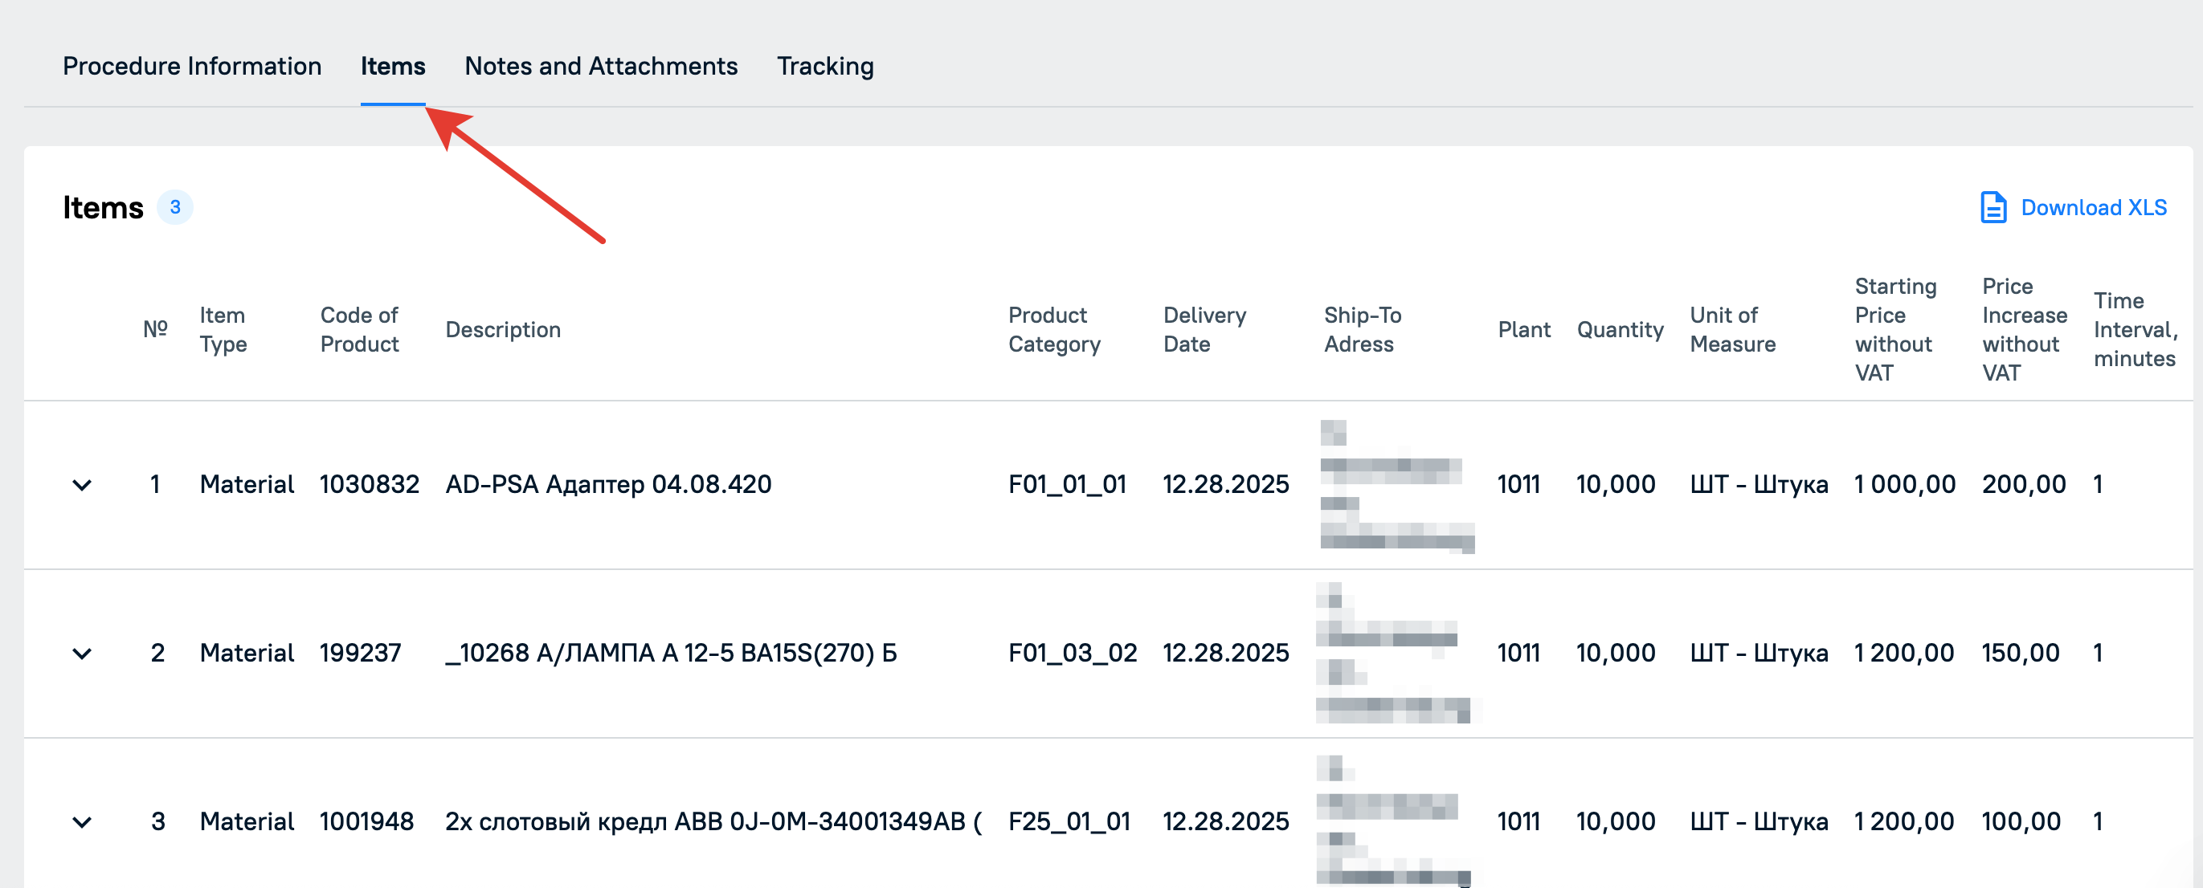
Task: Click the Starting Price without VAT header
Action: (1895, 330)
